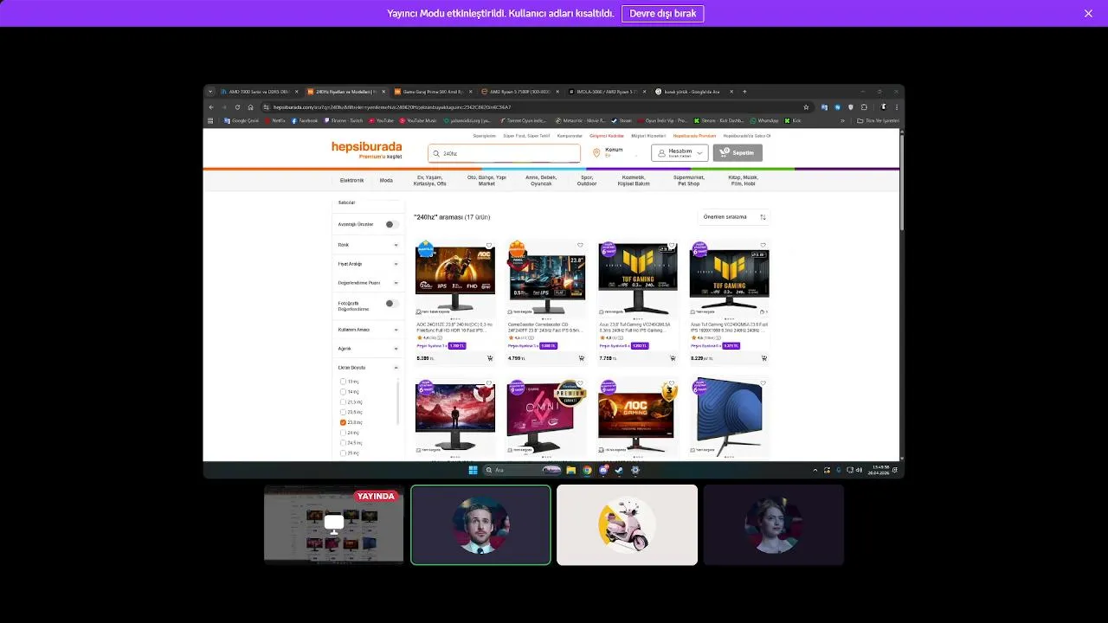Open the WhatsApp bookmark
Viewport: 1108px width, 623px height.
pyautogui.click(x=764, y=120)
